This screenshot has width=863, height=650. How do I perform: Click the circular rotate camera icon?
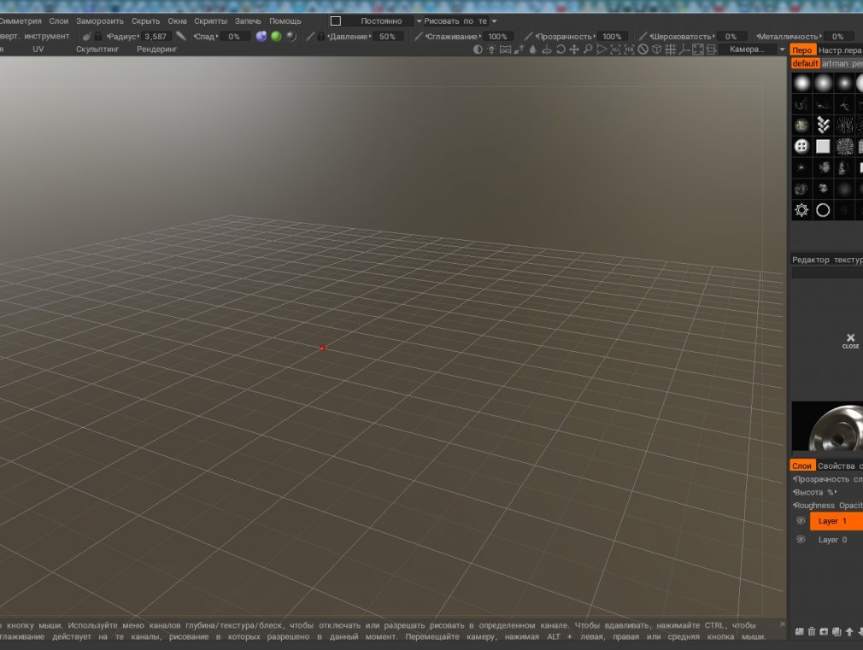coord(561,50)
